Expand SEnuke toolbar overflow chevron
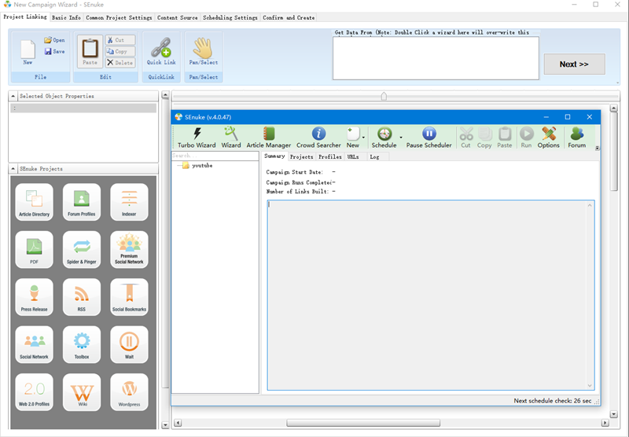 [598, 148]
